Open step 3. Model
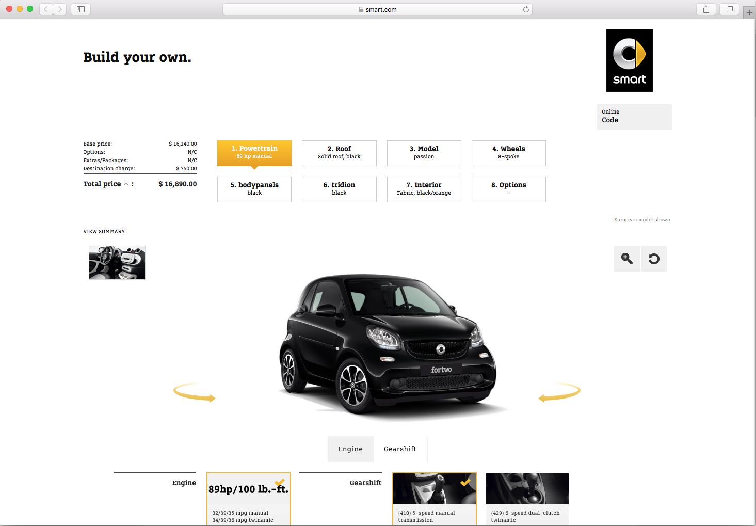Screen dimensions: 756x526 coord(424,153)
